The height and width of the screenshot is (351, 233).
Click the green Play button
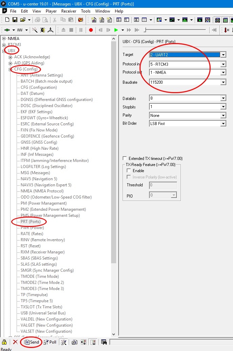[x=116, y=30]
